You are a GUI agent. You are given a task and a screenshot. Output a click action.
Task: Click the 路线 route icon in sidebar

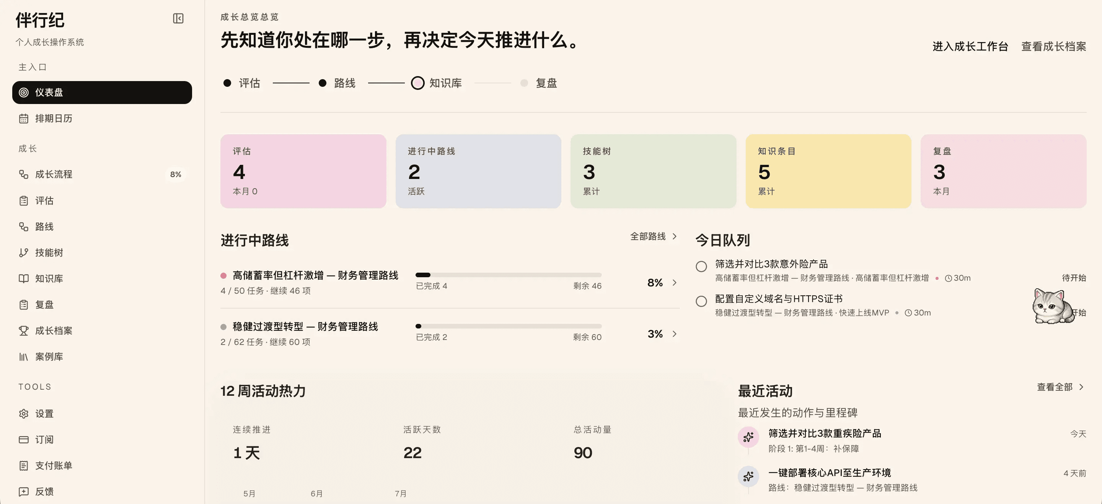[24, 226]
